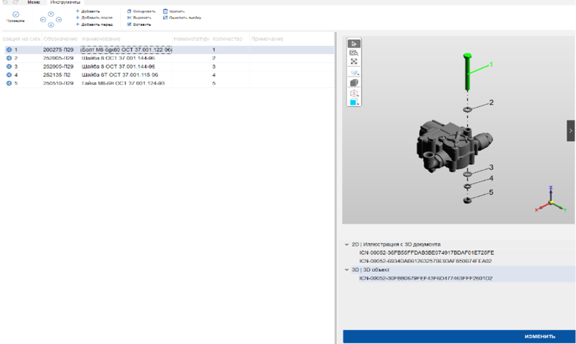
Task: Open the blue background color cube
Action: 354,102
